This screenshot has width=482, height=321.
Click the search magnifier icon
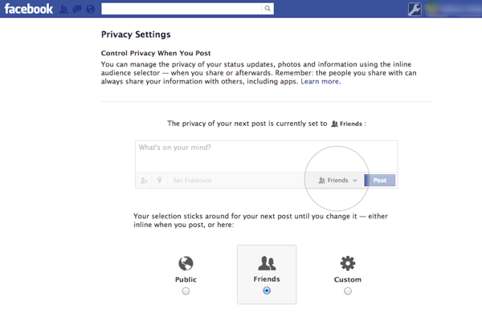268,10
